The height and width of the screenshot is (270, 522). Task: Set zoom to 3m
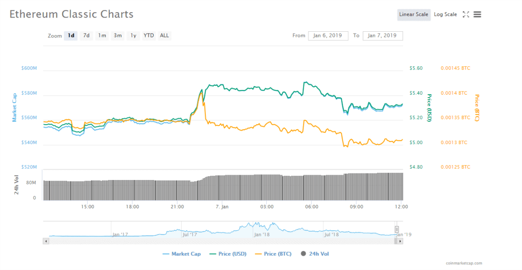pyautogui.click(x=118, y=36)
